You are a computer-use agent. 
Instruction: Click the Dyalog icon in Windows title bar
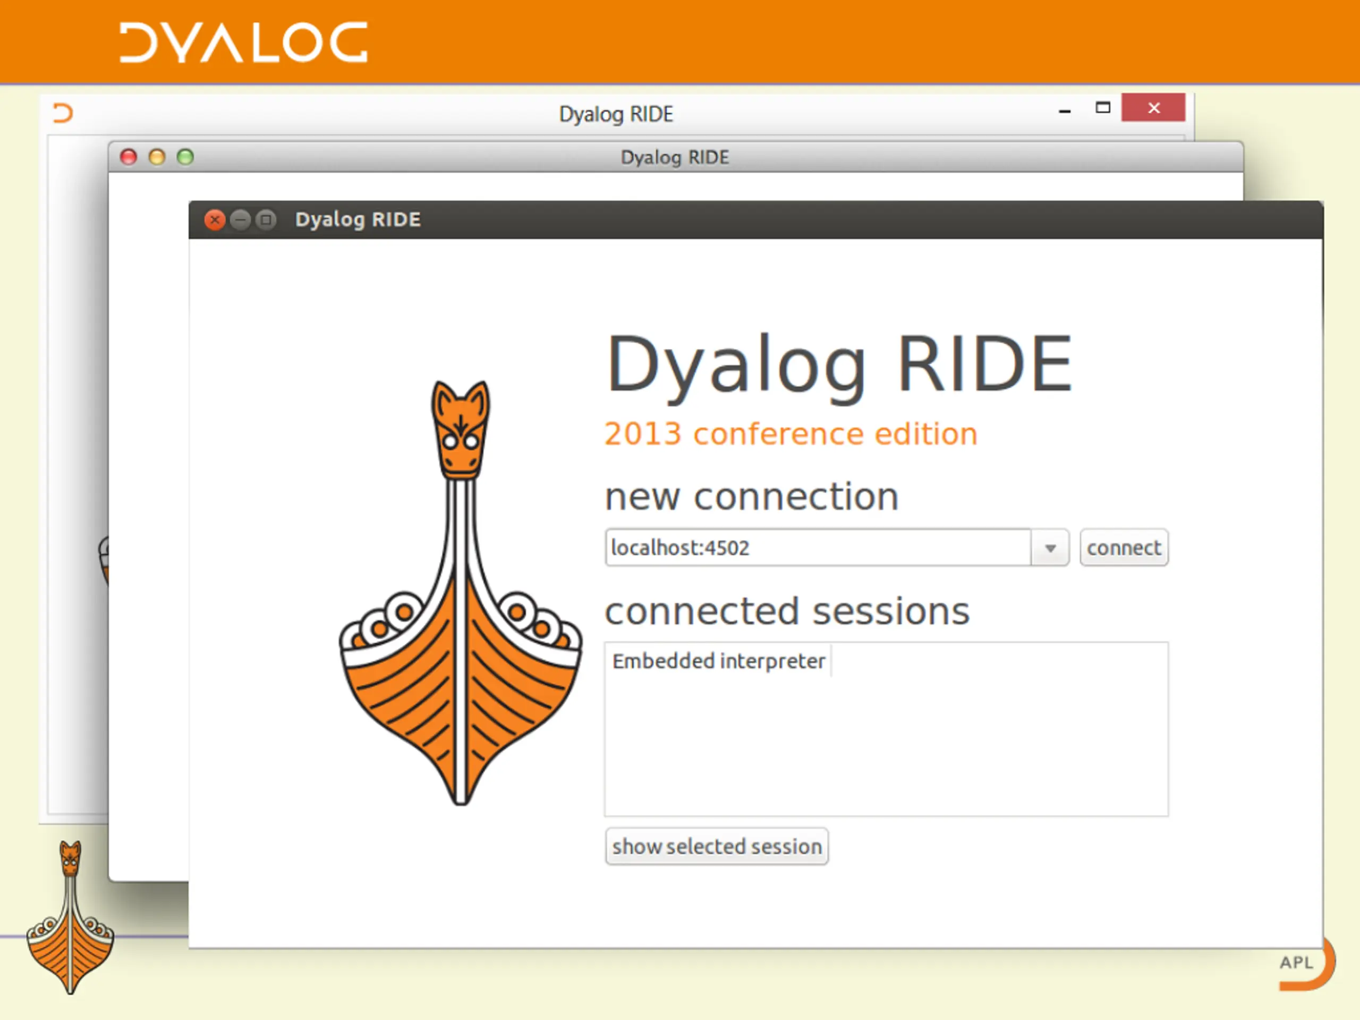[x=63, y=113]
